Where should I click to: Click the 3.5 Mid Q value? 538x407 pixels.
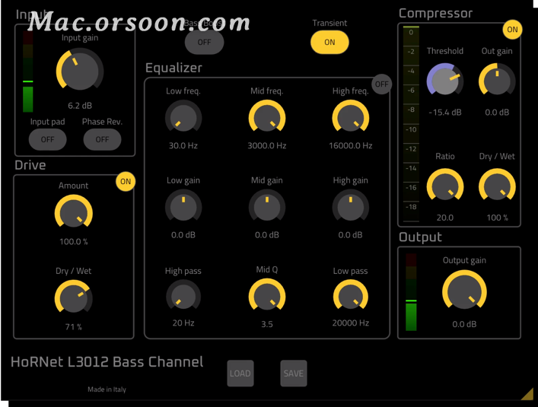[267, 324]
